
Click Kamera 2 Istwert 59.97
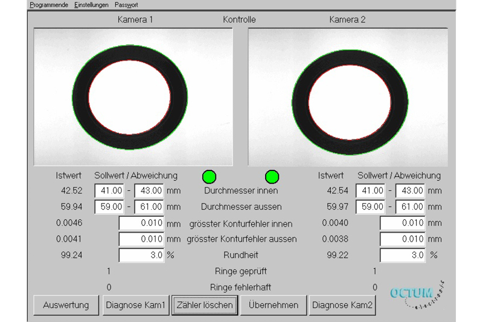point(337,207)
